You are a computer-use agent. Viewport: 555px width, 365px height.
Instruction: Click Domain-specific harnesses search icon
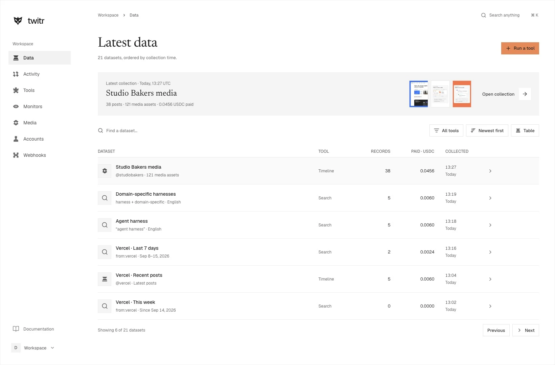pyautogui.click(x=105, y=198)
